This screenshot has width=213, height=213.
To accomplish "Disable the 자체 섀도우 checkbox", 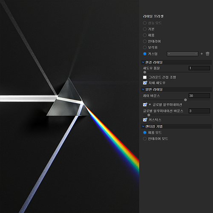I will click(x=145, y=83).
